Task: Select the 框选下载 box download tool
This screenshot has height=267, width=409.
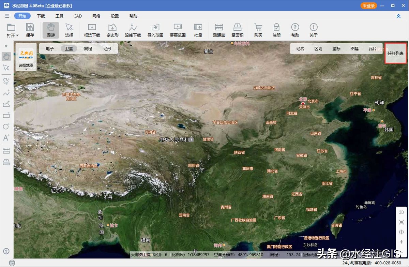Action: point(92,30)
